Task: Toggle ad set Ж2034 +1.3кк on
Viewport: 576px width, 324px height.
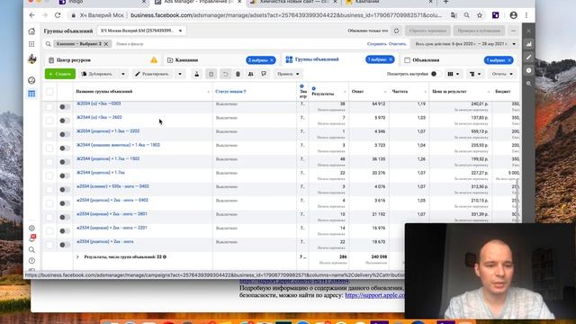Action: pyautogui.click(x=65, y=134)
